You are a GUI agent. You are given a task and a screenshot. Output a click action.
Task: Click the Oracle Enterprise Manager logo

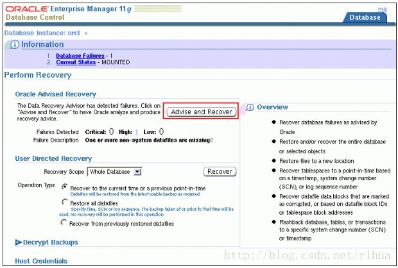(68, 9)
